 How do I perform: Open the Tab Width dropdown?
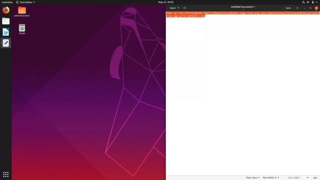270,177
